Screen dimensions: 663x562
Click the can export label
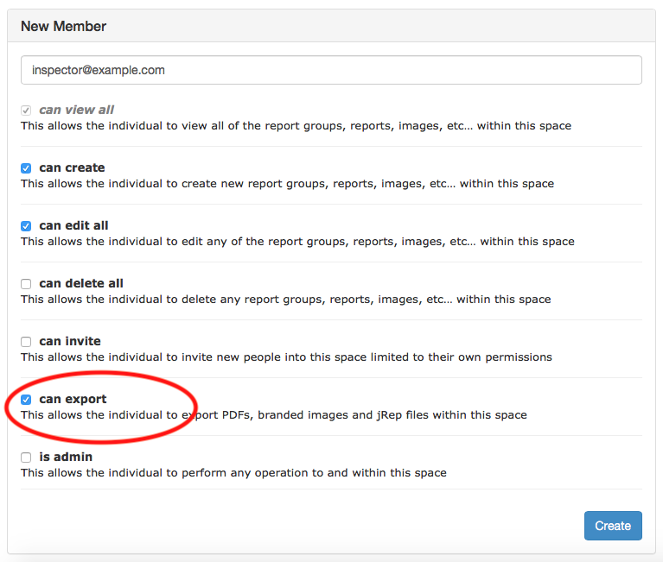tap(73, 399)
